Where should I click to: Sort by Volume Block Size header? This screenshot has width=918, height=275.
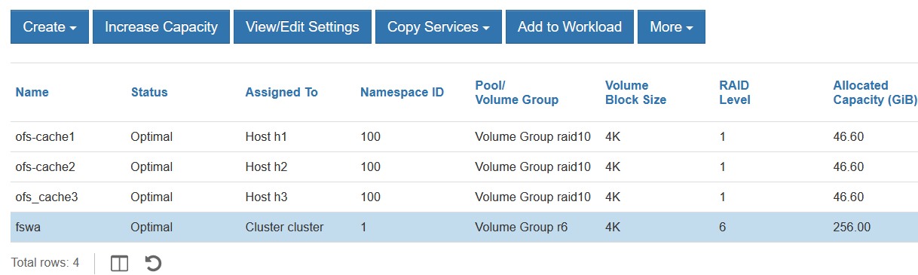click(635, 92)
